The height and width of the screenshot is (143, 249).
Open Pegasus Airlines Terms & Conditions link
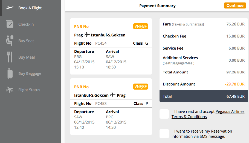(x=208, y=114)
